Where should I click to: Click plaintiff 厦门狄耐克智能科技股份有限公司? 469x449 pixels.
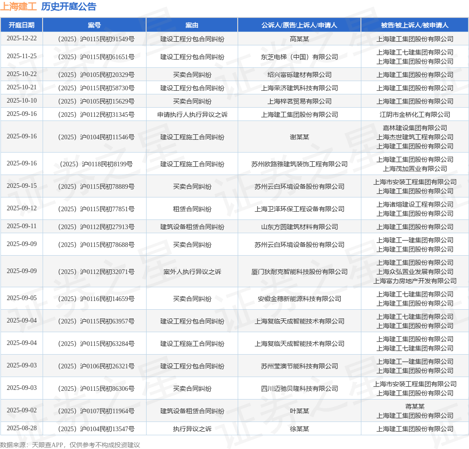pyautogui.click(x=300, y=272)
